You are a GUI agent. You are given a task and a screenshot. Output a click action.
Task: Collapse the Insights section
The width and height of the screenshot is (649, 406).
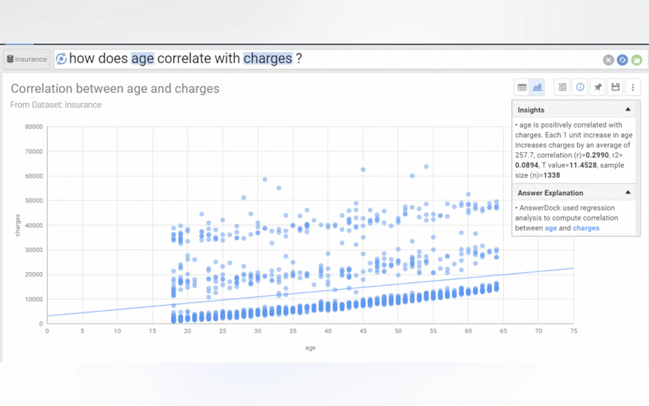point(628,110)
